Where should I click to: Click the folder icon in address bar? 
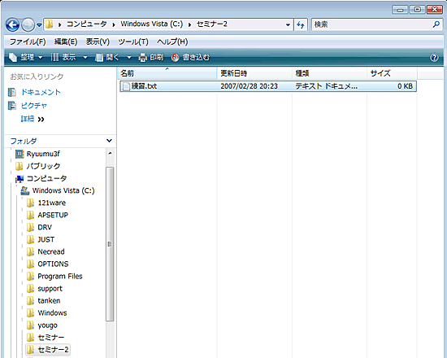(x=50, y=24)
